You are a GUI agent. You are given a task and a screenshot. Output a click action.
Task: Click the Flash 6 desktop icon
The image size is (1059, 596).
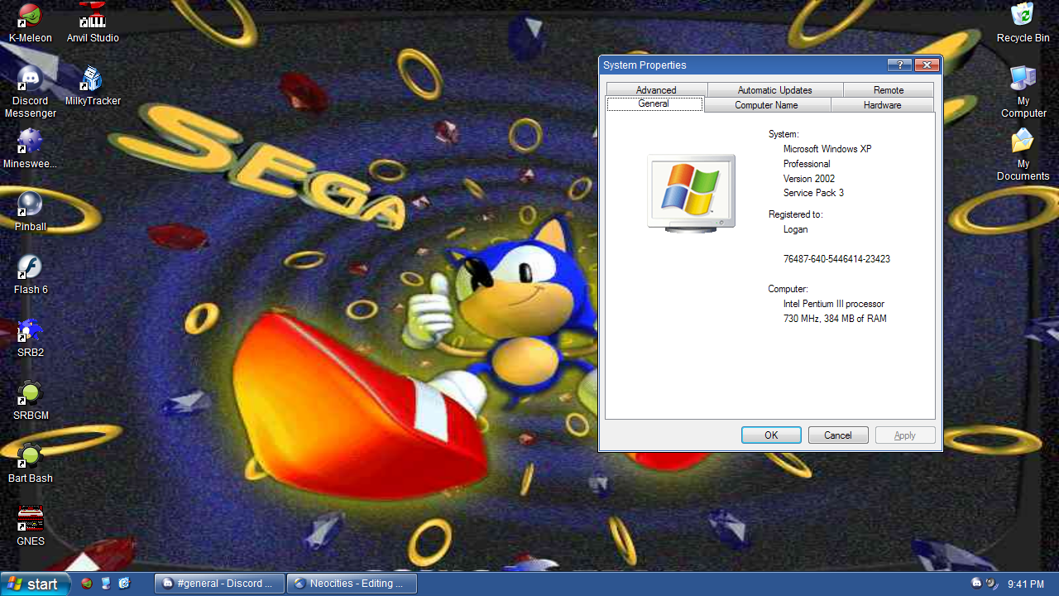coord(30,268)
